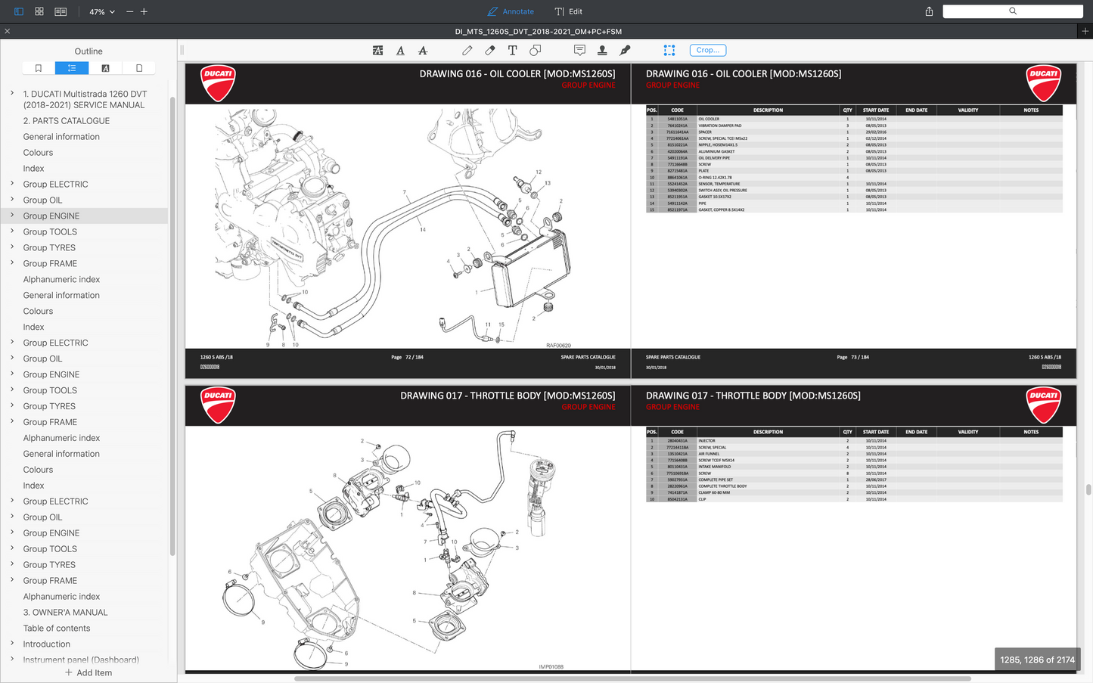Viewport: 1093px width, 683px height.
Task: Enable two-page side-by-side view
Action: point(61,11)
